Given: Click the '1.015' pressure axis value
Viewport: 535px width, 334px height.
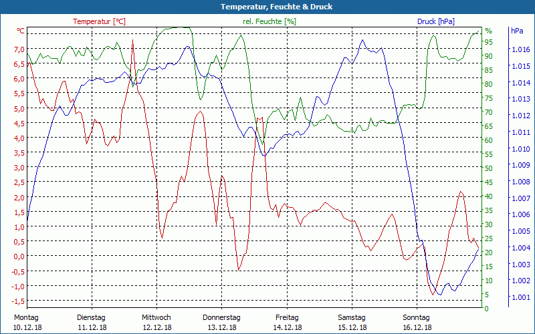Looking at the screenshot, I should point(521,66).
